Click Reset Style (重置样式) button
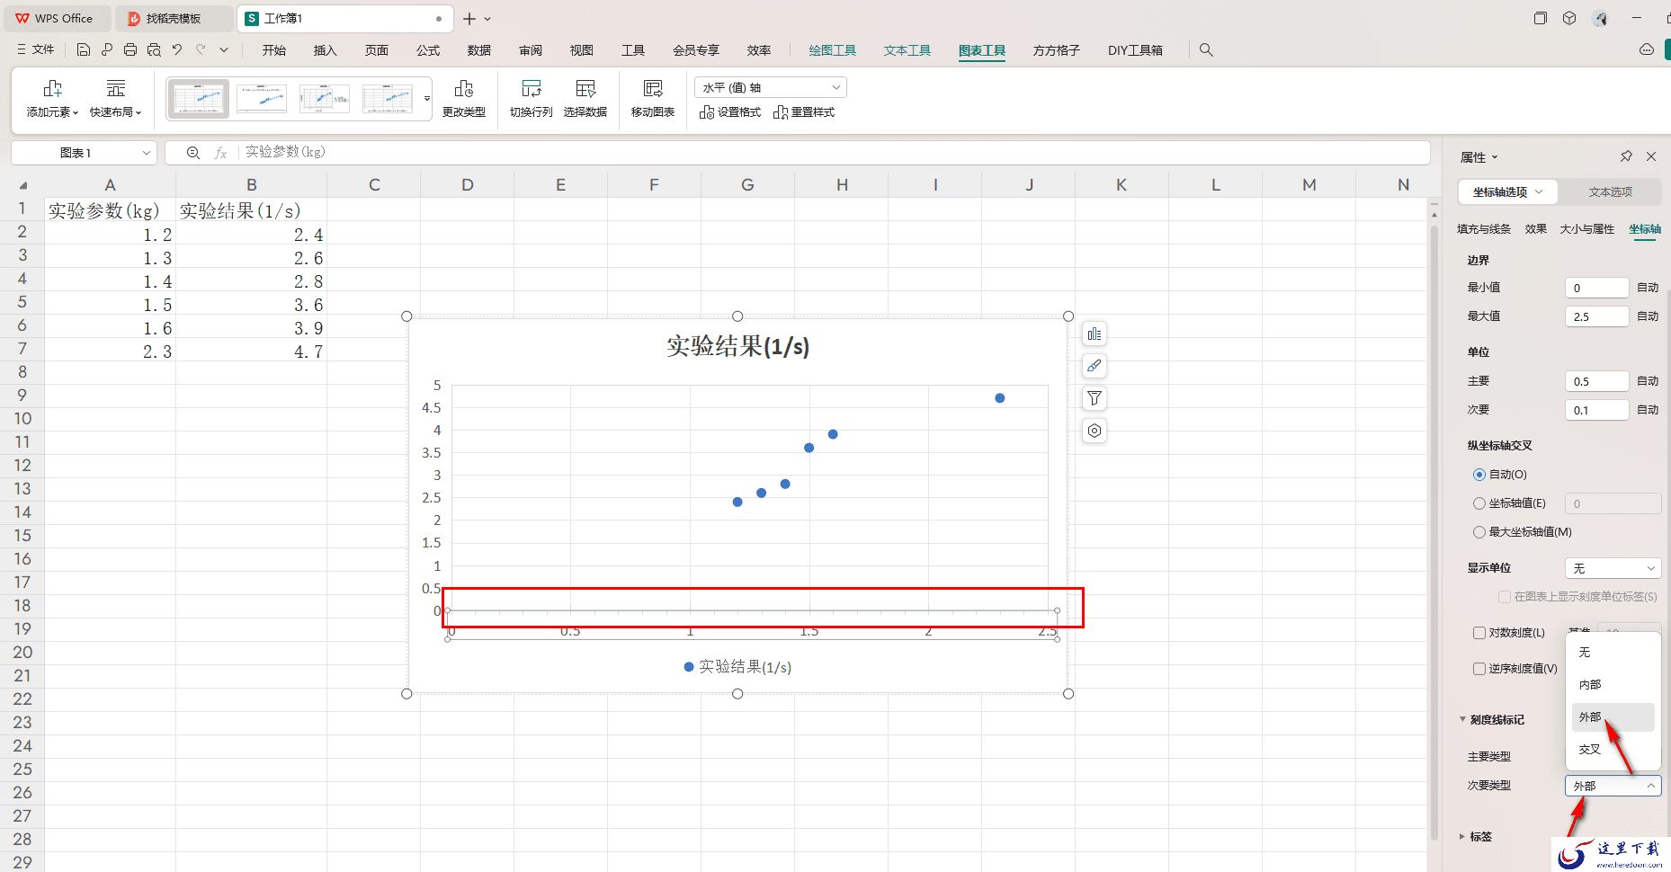 coord(804,112)
